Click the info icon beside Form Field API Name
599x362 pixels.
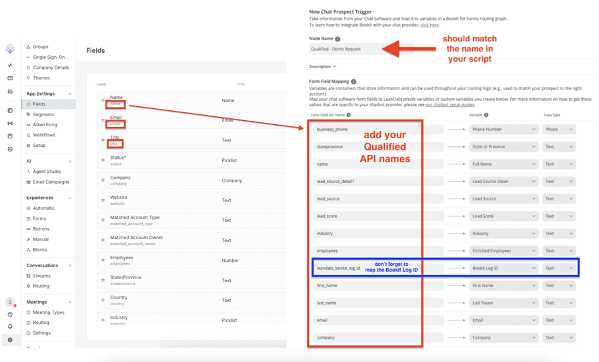[x=348, y=115]
